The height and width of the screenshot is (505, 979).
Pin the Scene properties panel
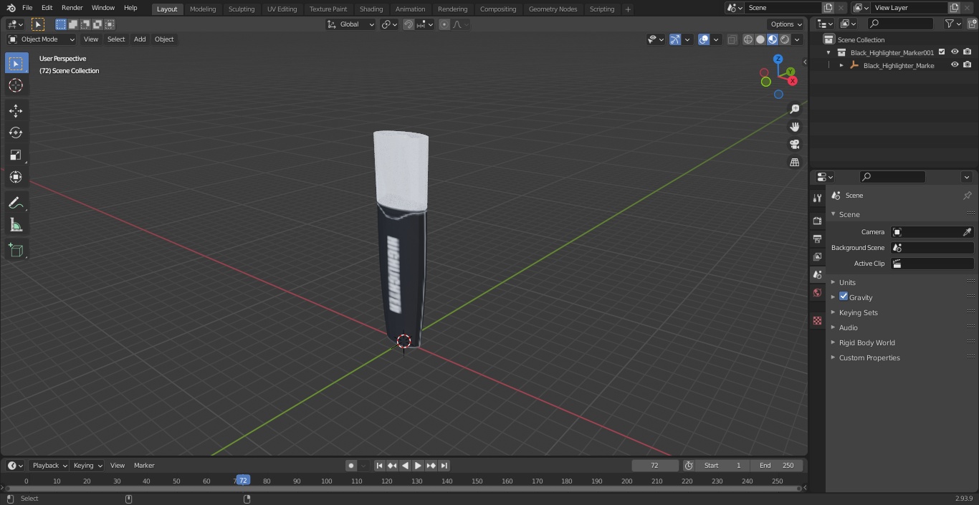point(967,196)
